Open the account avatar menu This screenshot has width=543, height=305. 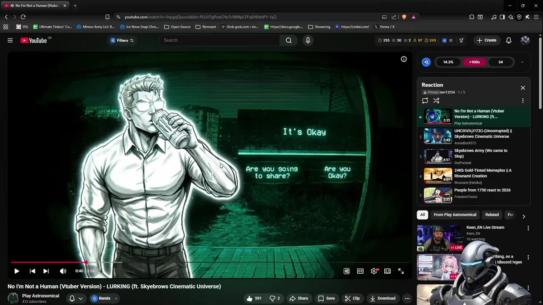pos(525,40)
